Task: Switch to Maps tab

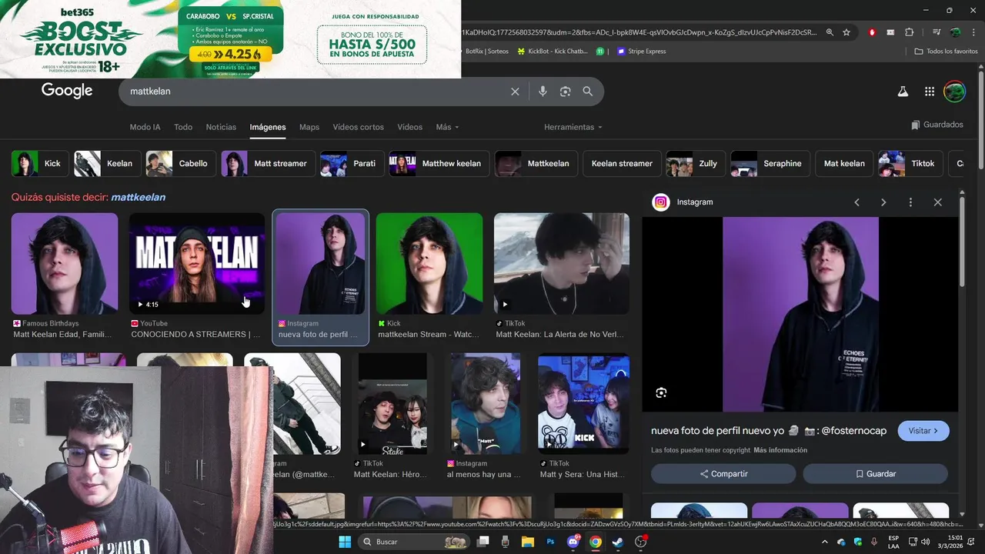Action: tap(309, 127)
